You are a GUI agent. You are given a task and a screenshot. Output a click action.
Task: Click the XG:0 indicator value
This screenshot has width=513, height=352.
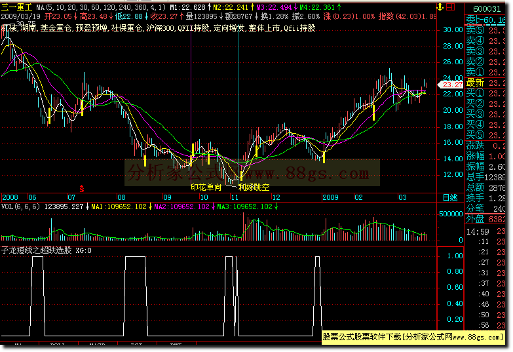(x=84, y=250)
